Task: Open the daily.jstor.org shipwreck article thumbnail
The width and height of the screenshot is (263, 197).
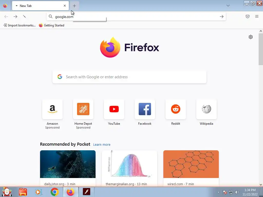Action: point(68,164)
